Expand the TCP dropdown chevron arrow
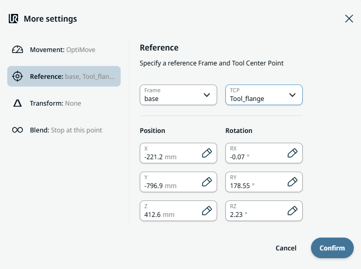 (292, 95)
